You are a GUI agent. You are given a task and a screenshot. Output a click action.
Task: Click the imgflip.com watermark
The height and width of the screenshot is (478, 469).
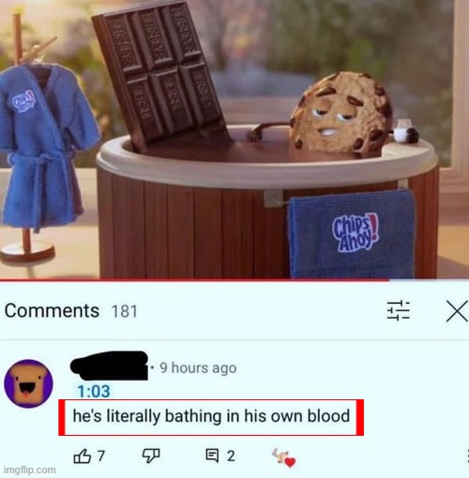[x=30, y=470]
